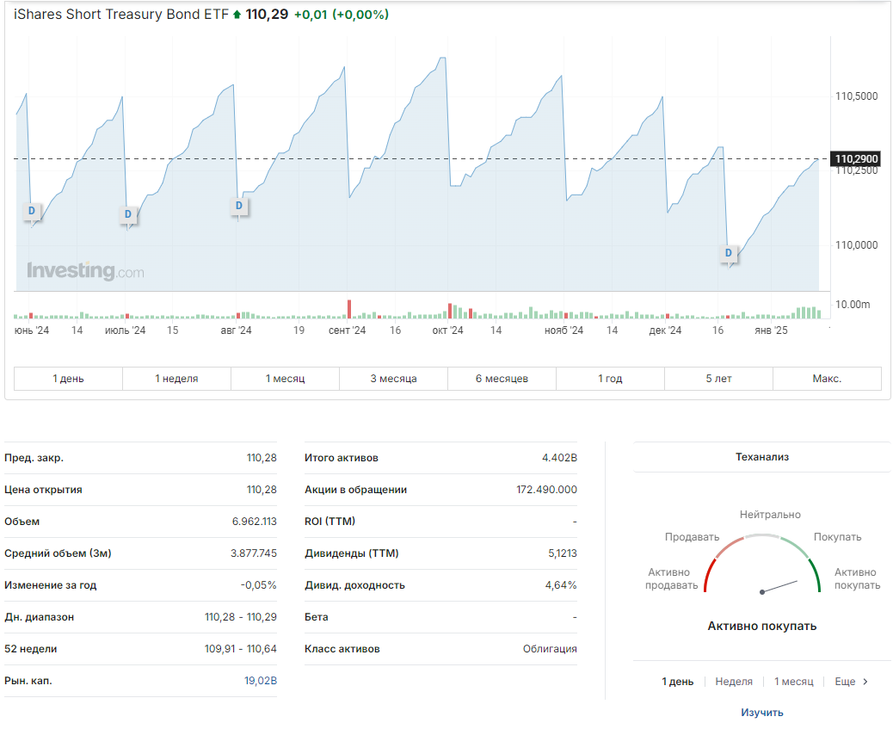This screenshot has width=893, height=729.
Task: Click the August '24 dividend D marker
Action: pyautogui.click(x=239, y=206)
